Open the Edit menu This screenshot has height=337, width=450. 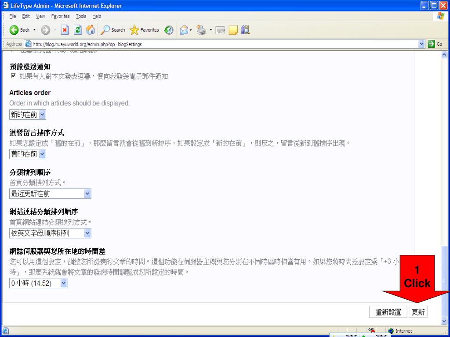26,16
